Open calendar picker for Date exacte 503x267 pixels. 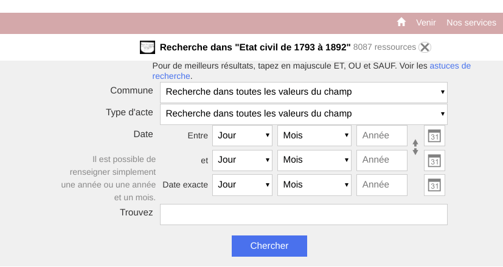(434, 185)
